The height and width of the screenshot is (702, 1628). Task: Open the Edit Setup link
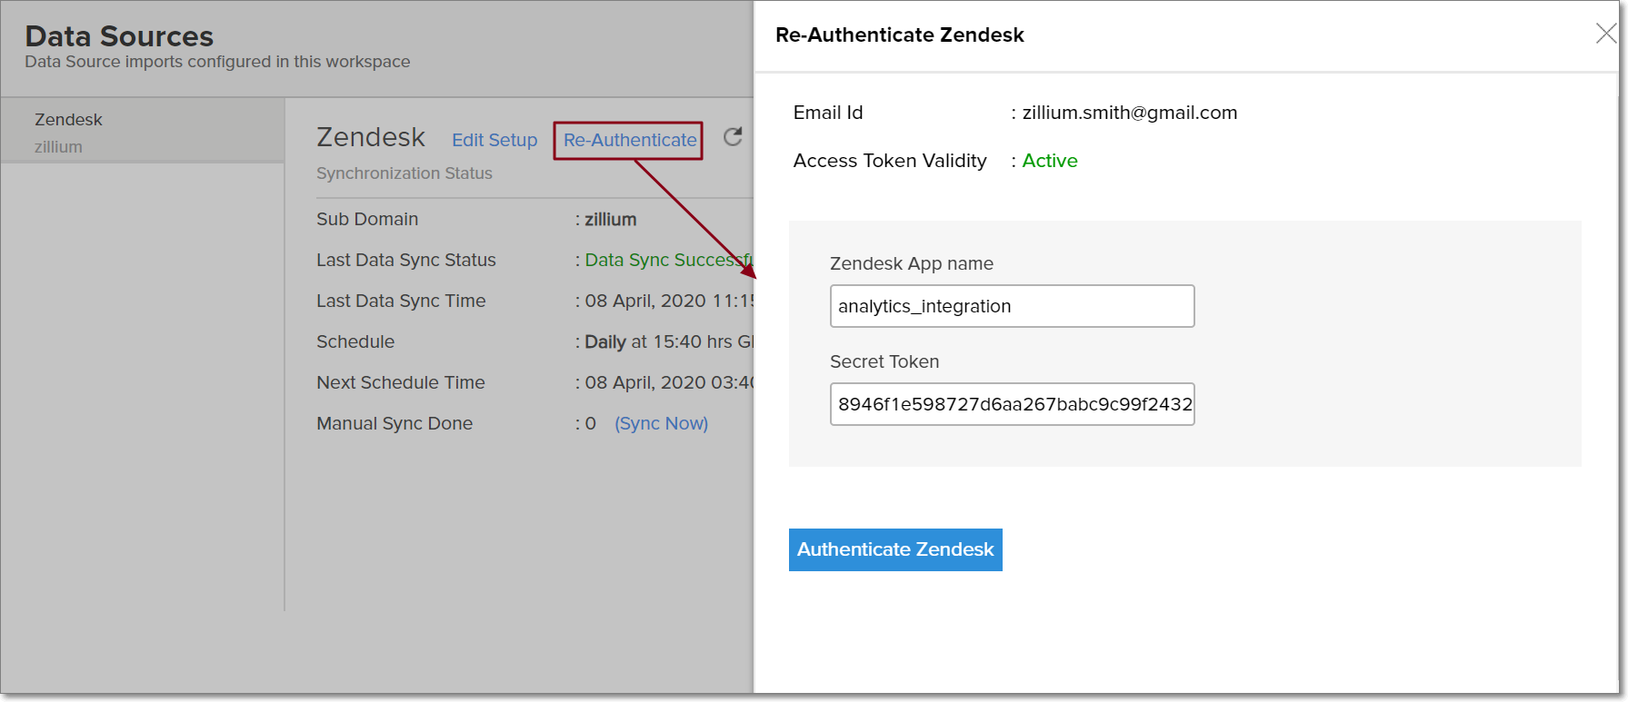coord(494,141)
